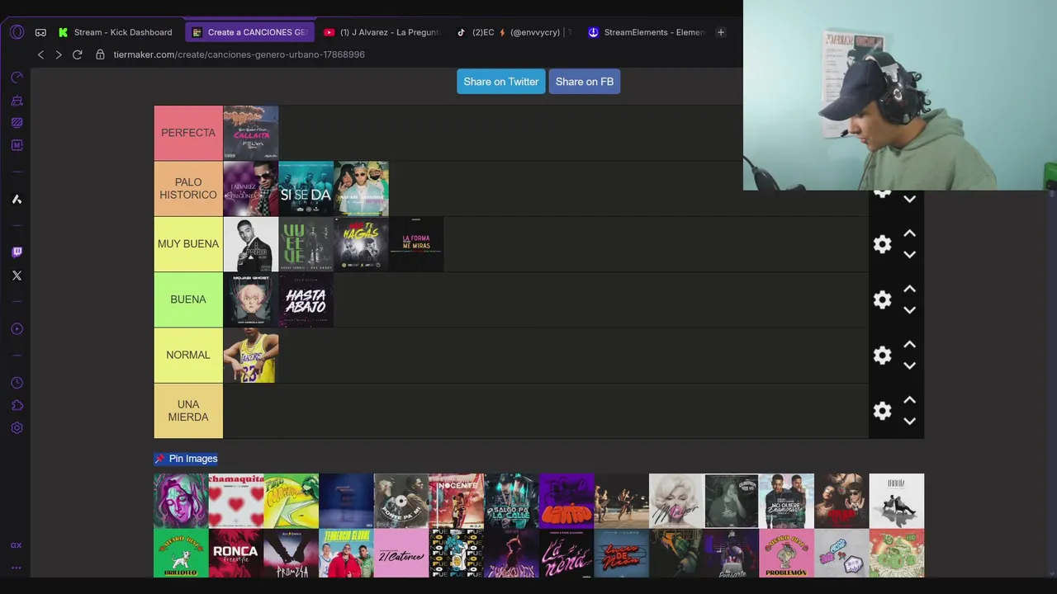This screenshot has width=1057, height=594.
Task: Open the Aria AI sidebar icon
Action: (x=17, y=199)
